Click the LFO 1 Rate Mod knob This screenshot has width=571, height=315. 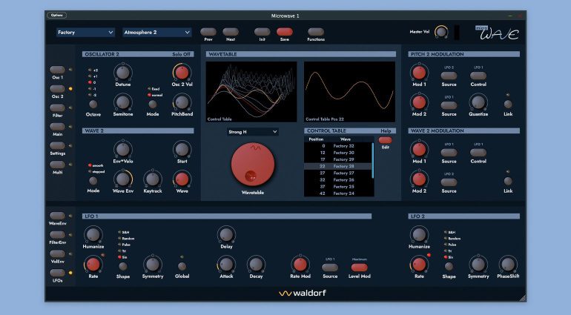point(300,265)
